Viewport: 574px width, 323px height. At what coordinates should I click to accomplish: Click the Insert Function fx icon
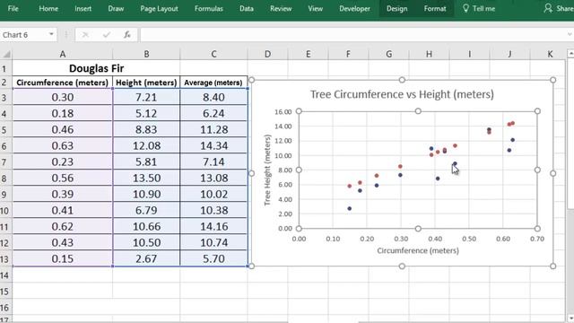coord(127,35)
